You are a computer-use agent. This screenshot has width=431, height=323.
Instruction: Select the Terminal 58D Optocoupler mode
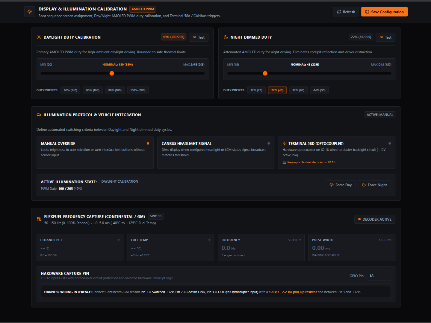(x=337, y=153)
